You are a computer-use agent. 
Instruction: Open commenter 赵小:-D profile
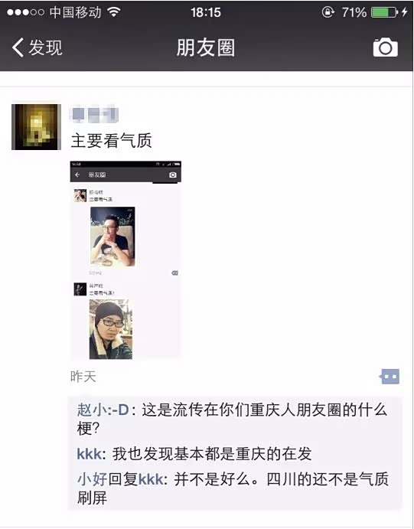(x=103, y=410)
